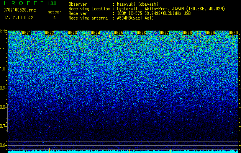The image size is (241, 153).
Task: Click the 0523 time label
Action: tap(72, 33)
